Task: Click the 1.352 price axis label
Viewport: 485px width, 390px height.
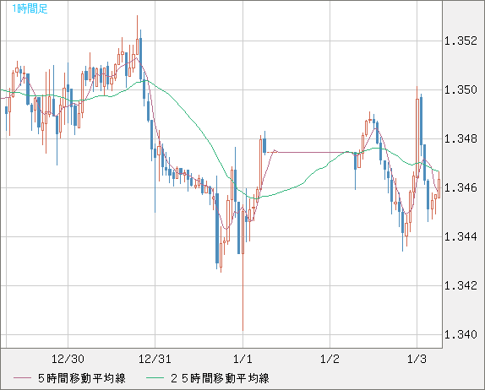Action: click(460, 41)
